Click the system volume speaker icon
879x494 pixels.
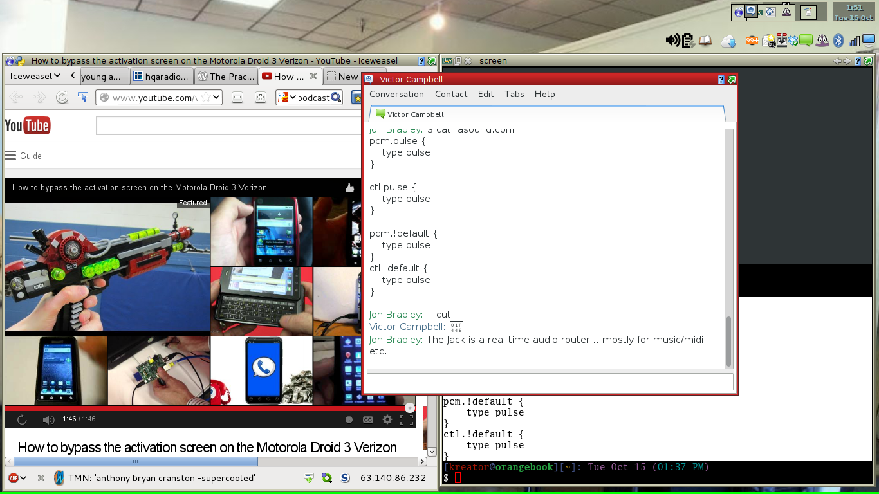coord(673,41)
